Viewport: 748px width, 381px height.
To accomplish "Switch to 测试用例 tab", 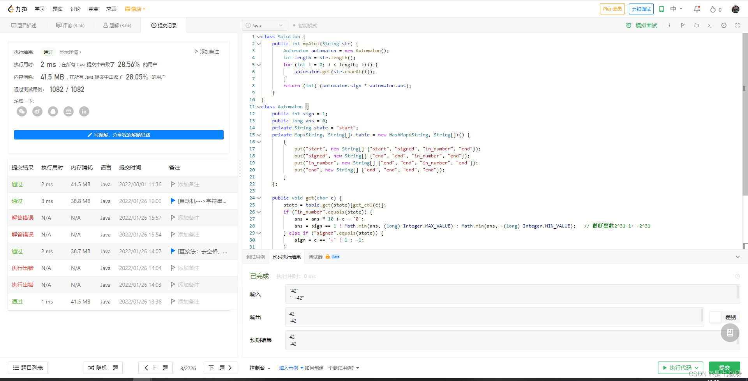I will (256, 257).
